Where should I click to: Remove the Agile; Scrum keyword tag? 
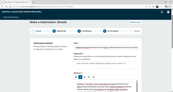pyautogui.click(x=125, y=63)
